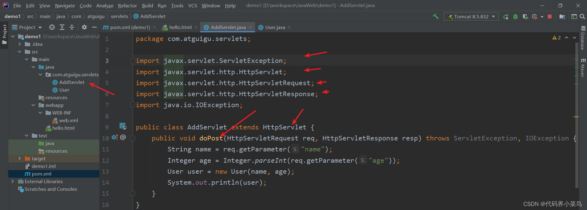Close the AddServlet.java tab
The image size is (587, 210).
coord(250,27)
